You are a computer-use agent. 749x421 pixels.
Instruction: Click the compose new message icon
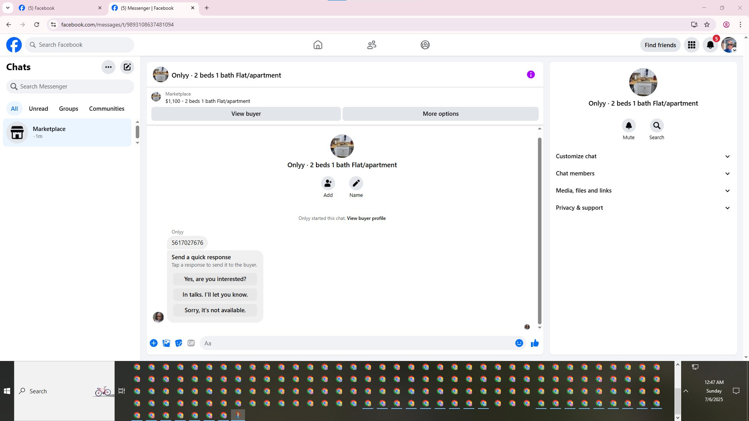(127, 67)
